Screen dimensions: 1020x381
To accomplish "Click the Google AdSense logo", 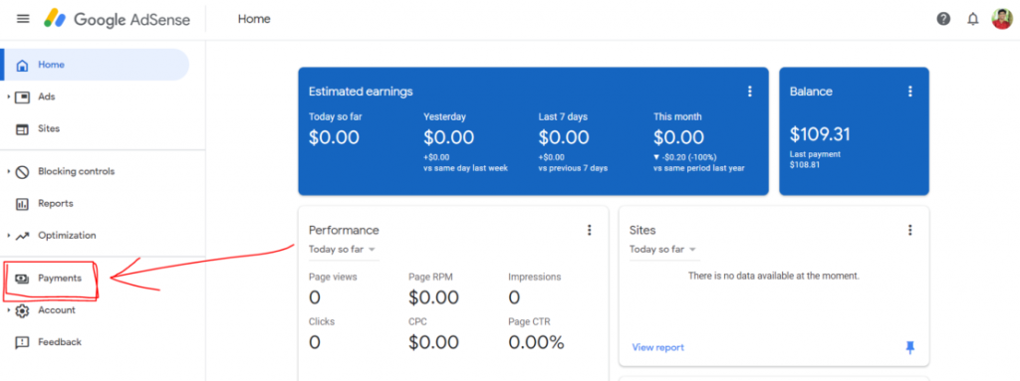I will click(118, 20).
